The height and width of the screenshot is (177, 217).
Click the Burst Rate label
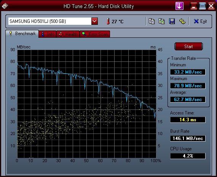pos(180,131)
